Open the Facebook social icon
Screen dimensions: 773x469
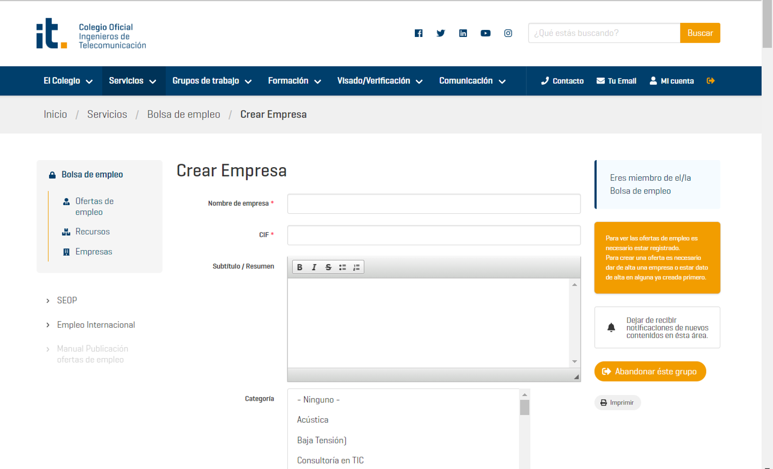(x=418, y=33)
